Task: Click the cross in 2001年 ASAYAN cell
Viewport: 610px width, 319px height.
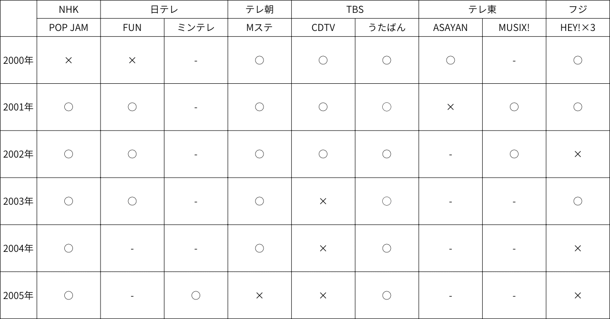Action: pos(450,107)
